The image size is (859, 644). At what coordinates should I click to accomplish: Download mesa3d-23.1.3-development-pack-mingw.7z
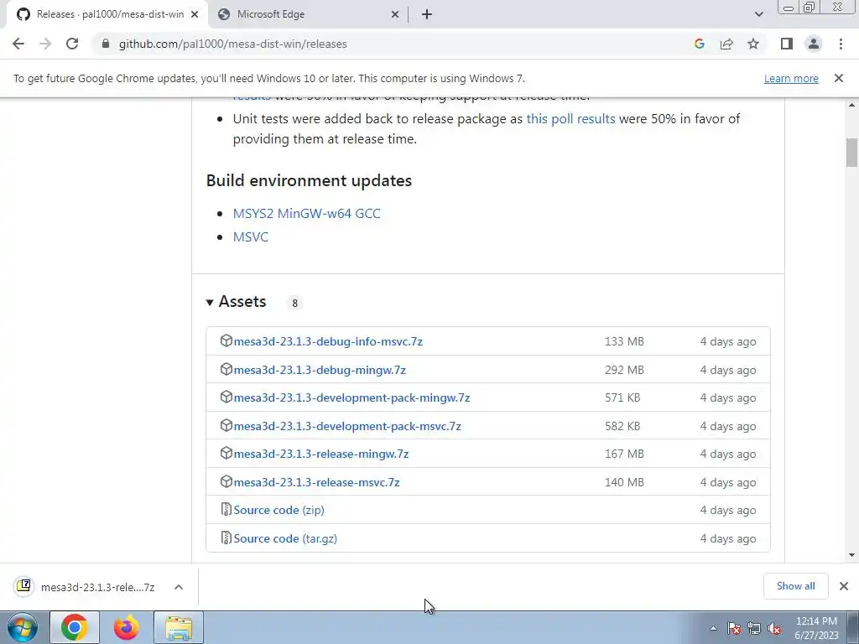tap(351, 397)
